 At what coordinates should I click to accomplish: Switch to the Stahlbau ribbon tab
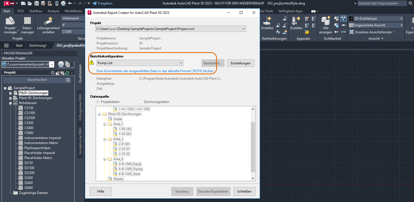click(36, 11)
